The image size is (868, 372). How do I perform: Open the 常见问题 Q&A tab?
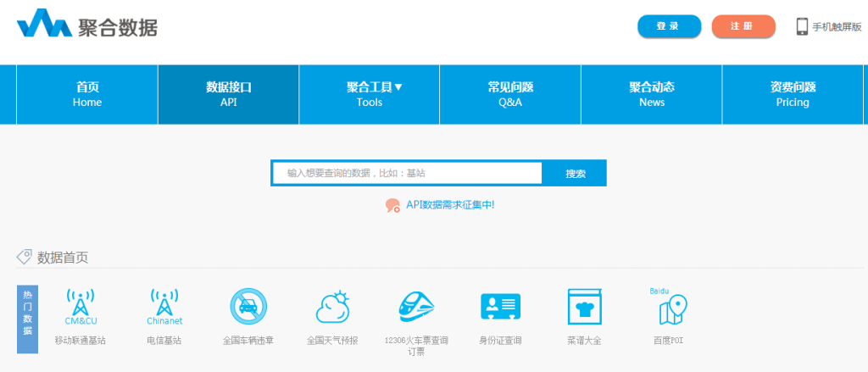pyautogui.click(x=510, y=94)
